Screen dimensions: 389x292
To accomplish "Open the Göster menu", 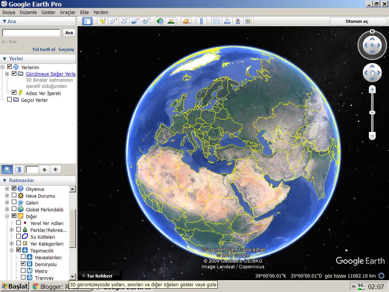I will (48, 12).
